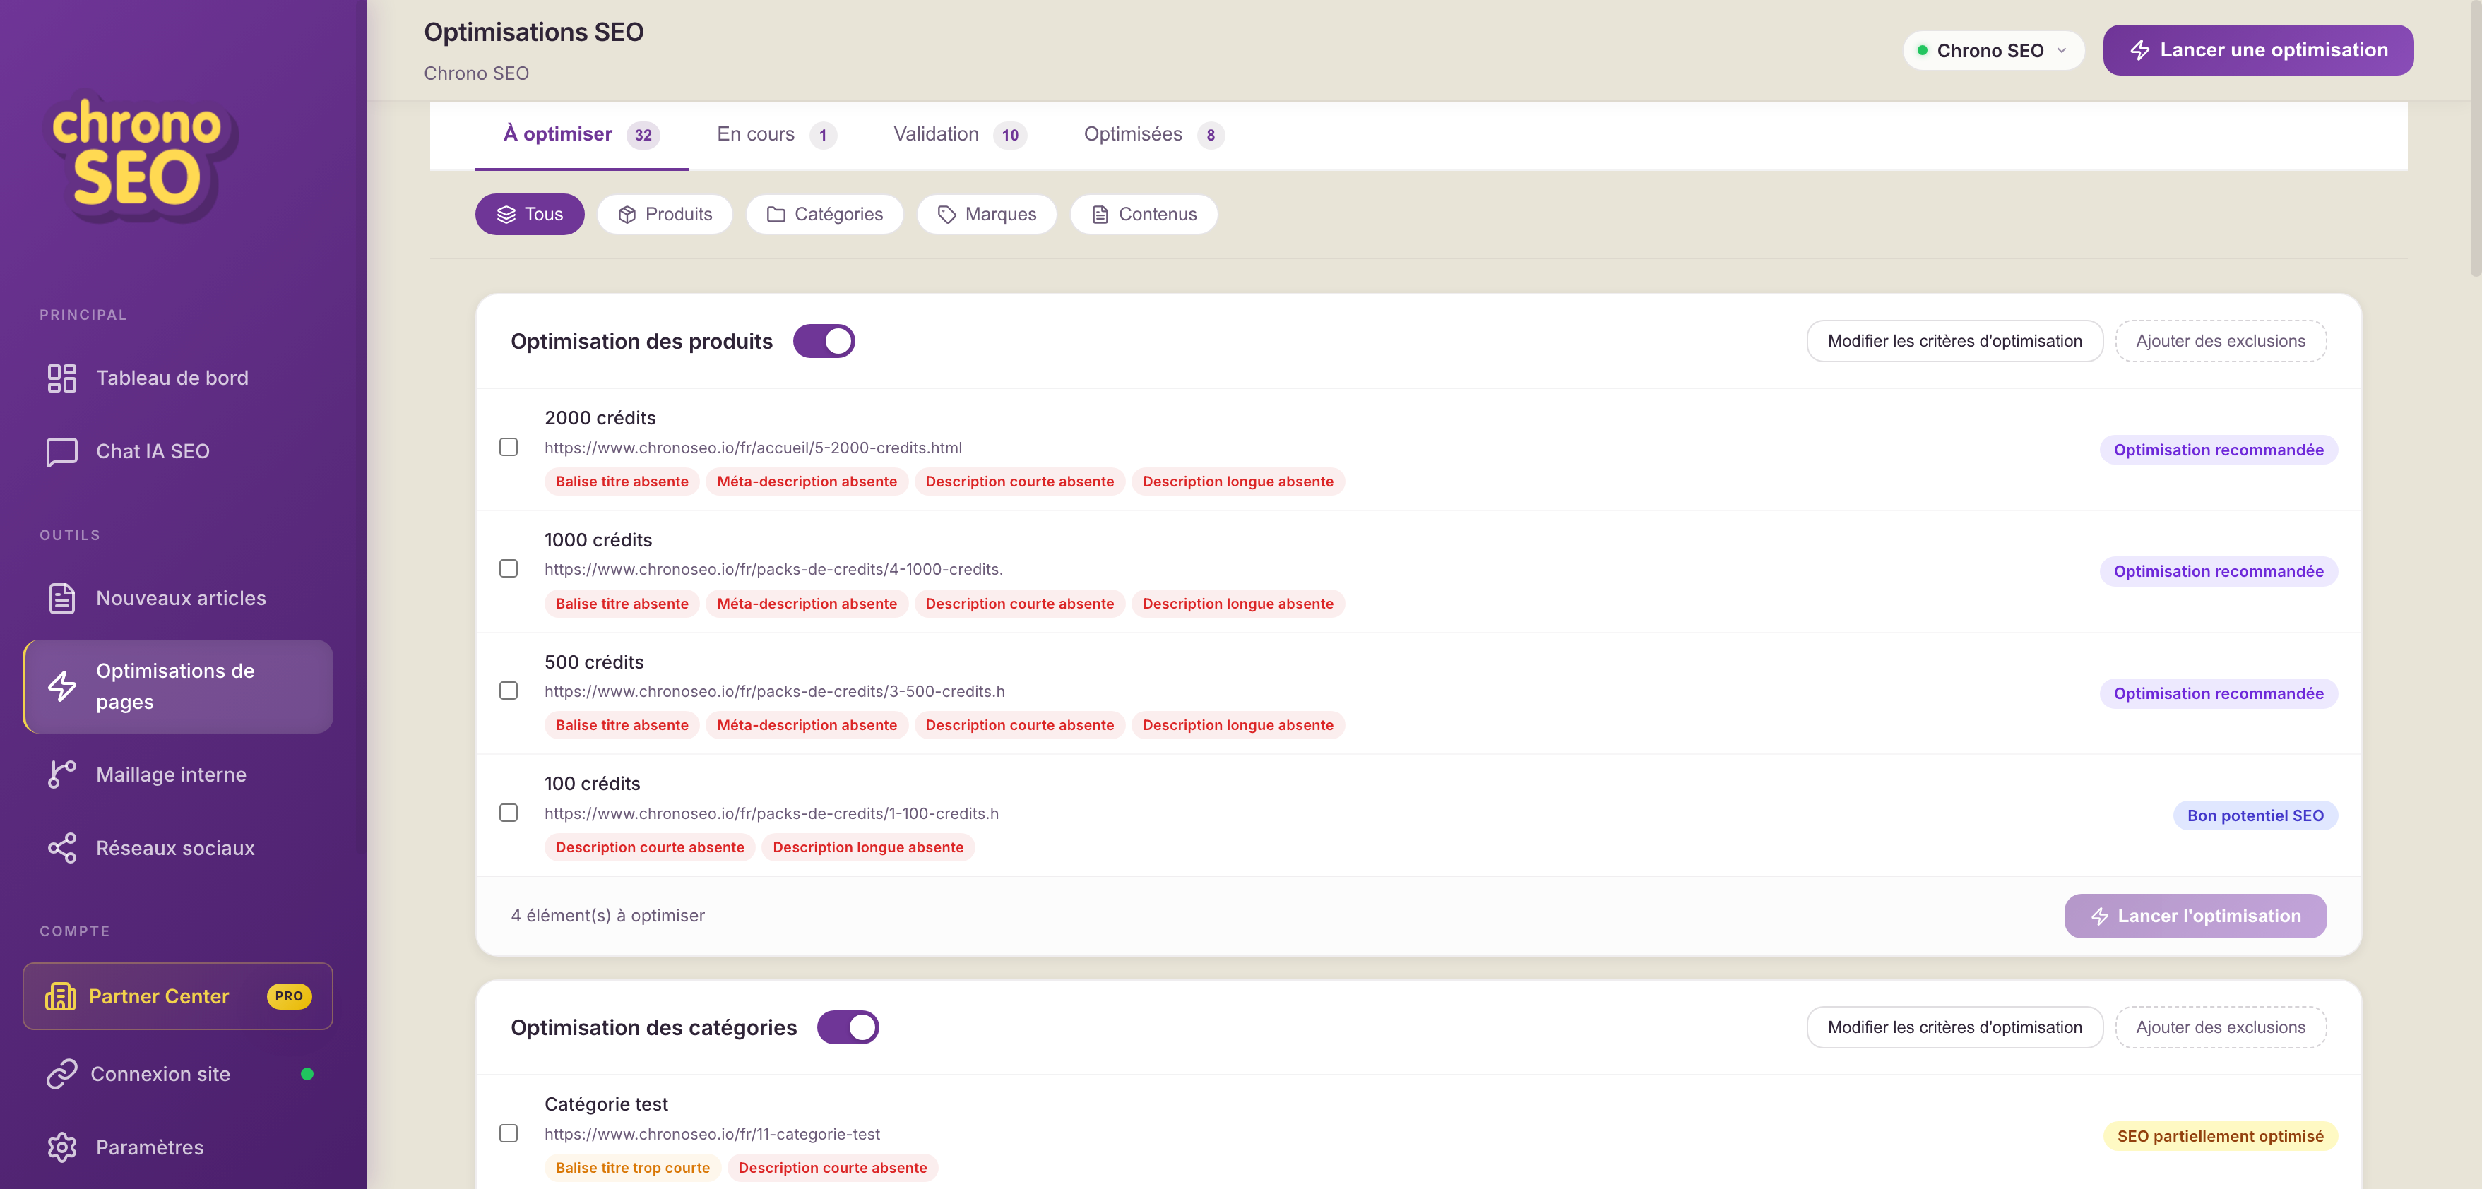The width and height of the screenshot is (2482, 1189).
Task: Switch to Validation tab
Action: point(960,135)
